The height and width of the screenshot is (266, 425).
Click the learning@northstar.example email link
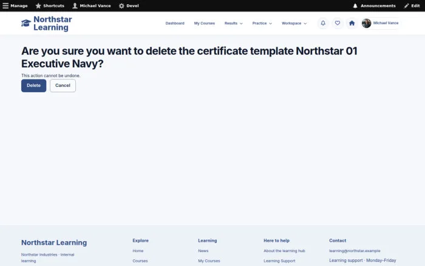tap(355, 251)
